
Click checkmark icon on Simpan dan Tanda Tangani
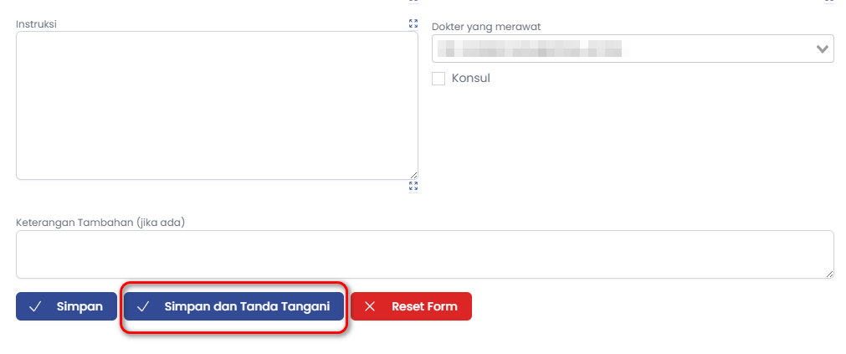click(x=143, y=307)
